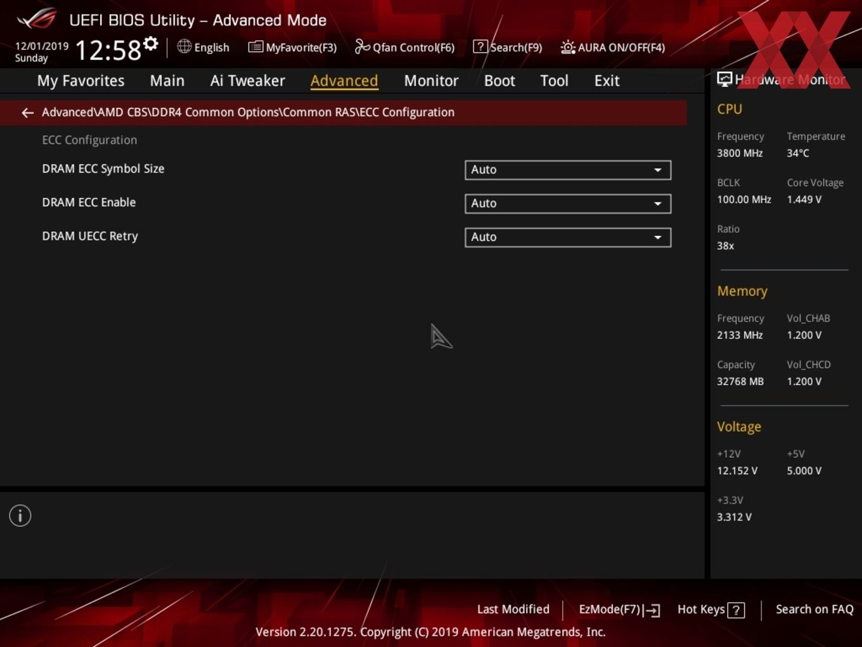Screen dimensions: 862x647
Task: Switch to Main tab
Action: (x=167, y=81)
